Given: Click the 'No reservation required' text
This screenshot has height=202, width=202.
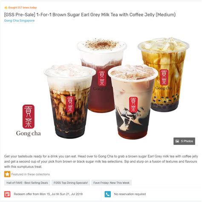Looking at the screenshot, I should (130, 194).
